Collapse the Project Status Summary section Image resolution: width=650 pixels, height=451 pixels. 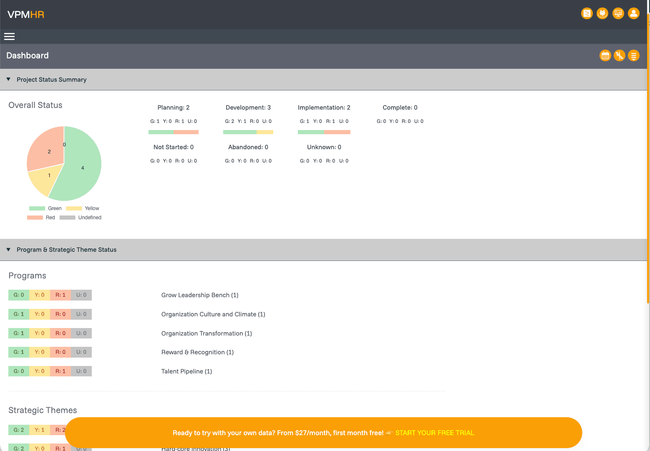[8, 79]
